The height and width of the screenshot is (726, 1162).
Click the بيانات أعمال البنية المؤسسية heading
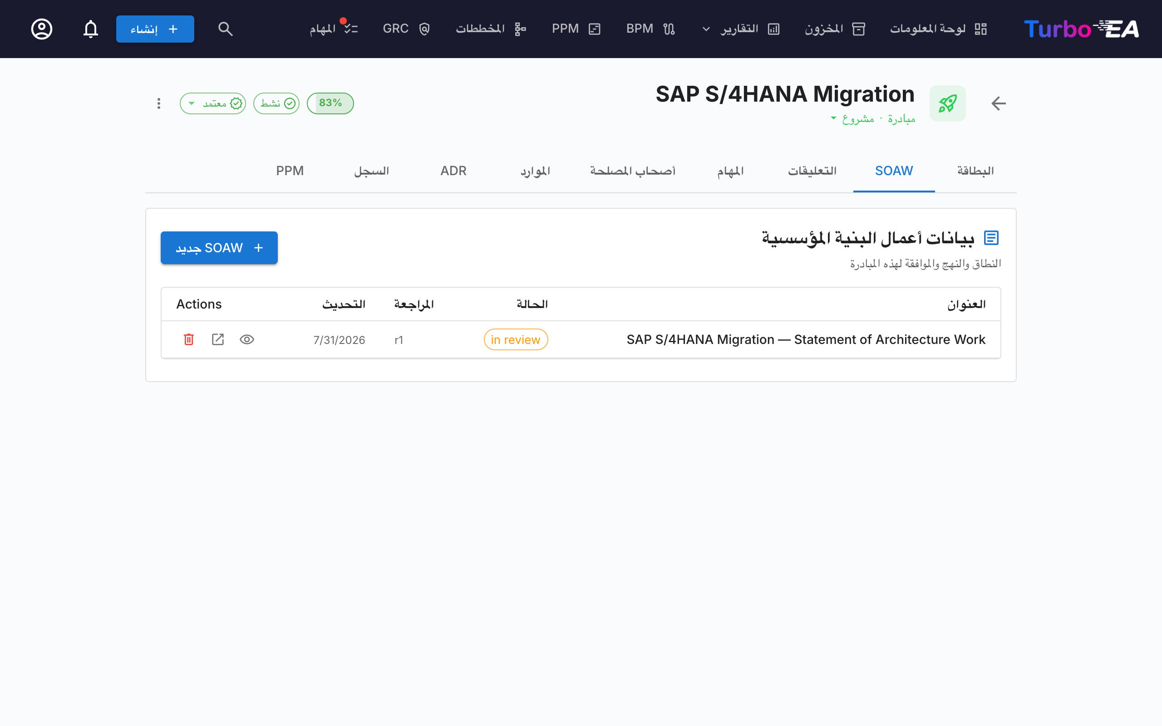click(x=868, y=238)
